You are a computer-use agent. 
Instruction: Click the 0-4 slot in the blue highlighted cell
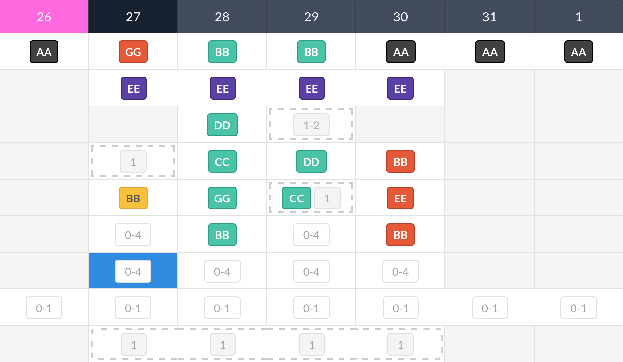point(133,271)
